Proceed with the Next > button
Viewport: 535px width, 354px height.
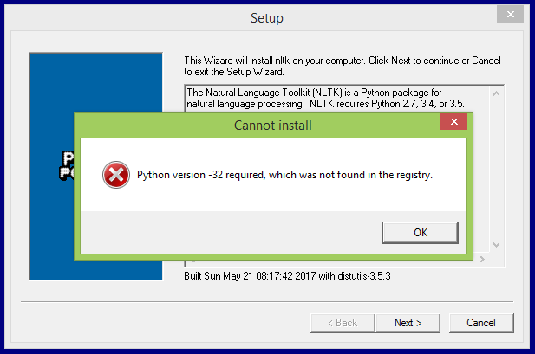click(x=408, y=323)
